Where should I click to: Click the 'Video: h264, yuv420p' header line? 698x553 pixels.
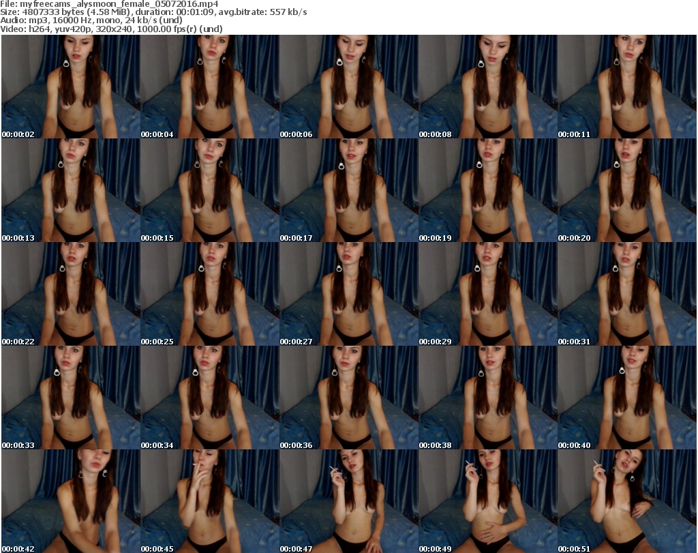(111, 29)
